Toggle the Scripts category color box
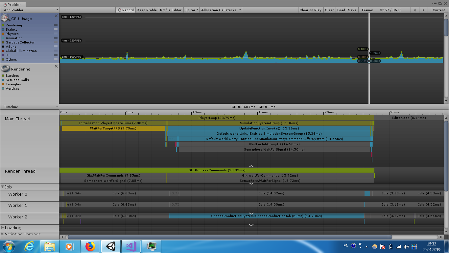This screenshot has width=449, height=253. click(3, 30)
